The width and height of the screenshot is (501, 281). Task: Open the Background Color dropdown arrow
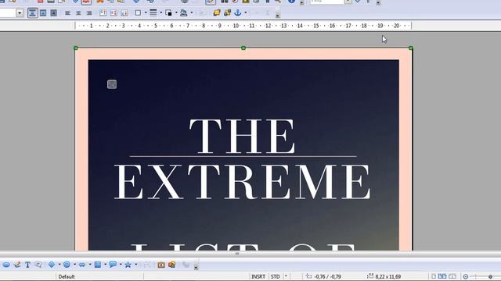[x=191, y=13]
